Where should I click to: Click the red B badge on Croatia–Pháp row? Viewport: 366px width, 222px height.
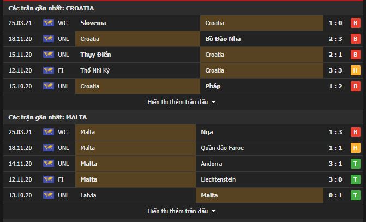(x=356, y=86)
